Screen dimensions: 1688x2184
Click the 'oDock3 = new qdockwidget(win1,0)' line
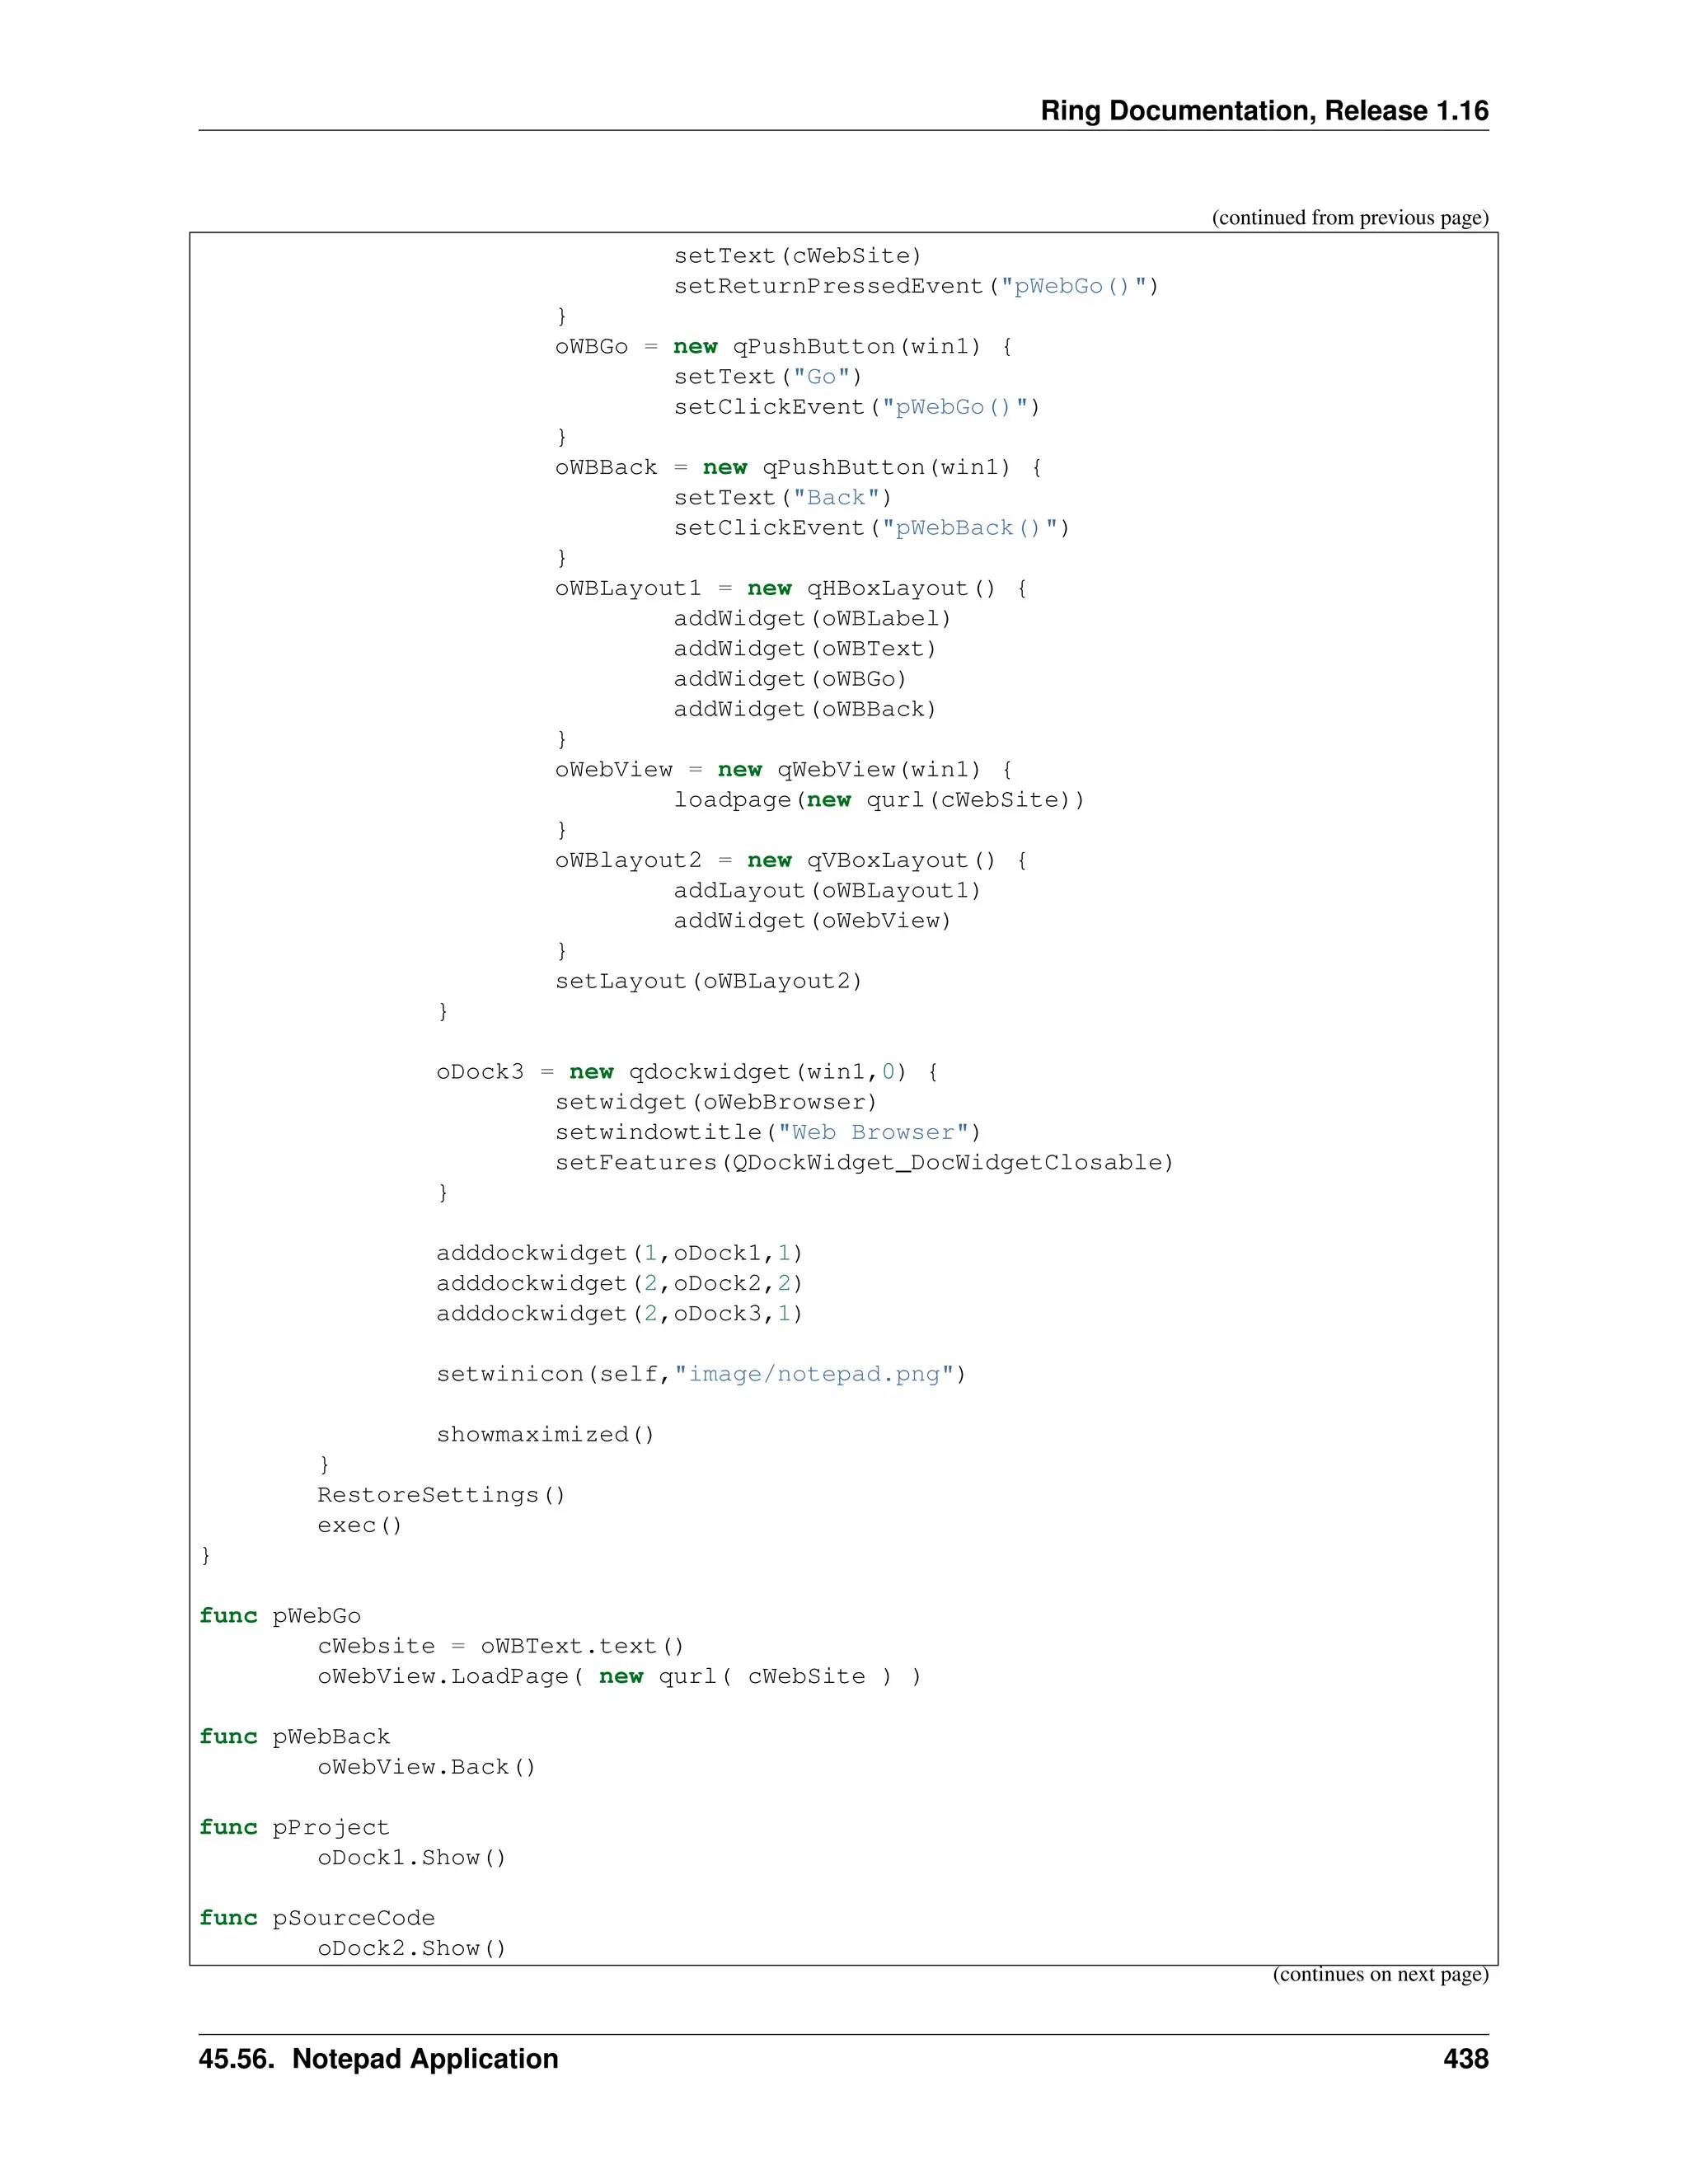click(687, 1072)
